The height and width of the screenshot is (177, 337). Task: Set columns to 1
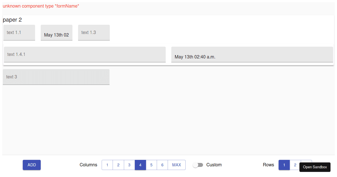coord(107,165)
